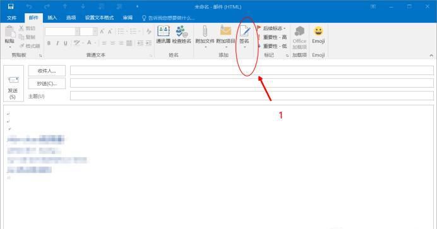Open the clipboard group dialog launcher
This screenshot has height=229, width=437.
pyautogui.click(x=40, y=56)
